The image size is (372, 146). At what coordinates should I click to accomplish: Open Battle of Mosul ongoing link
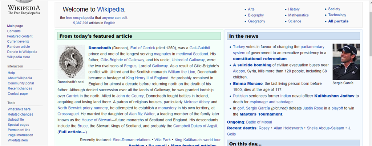coord(259,122)
